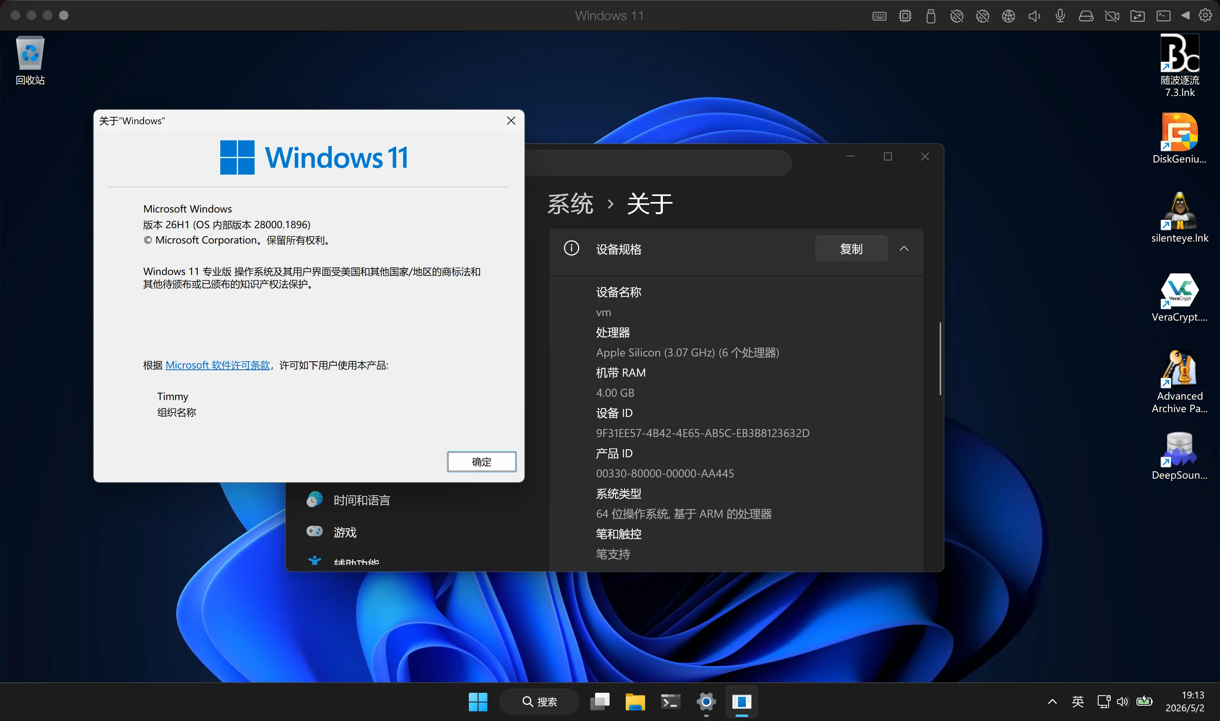Click the hard drive icon in toolbar

(x=1086, y=16)
